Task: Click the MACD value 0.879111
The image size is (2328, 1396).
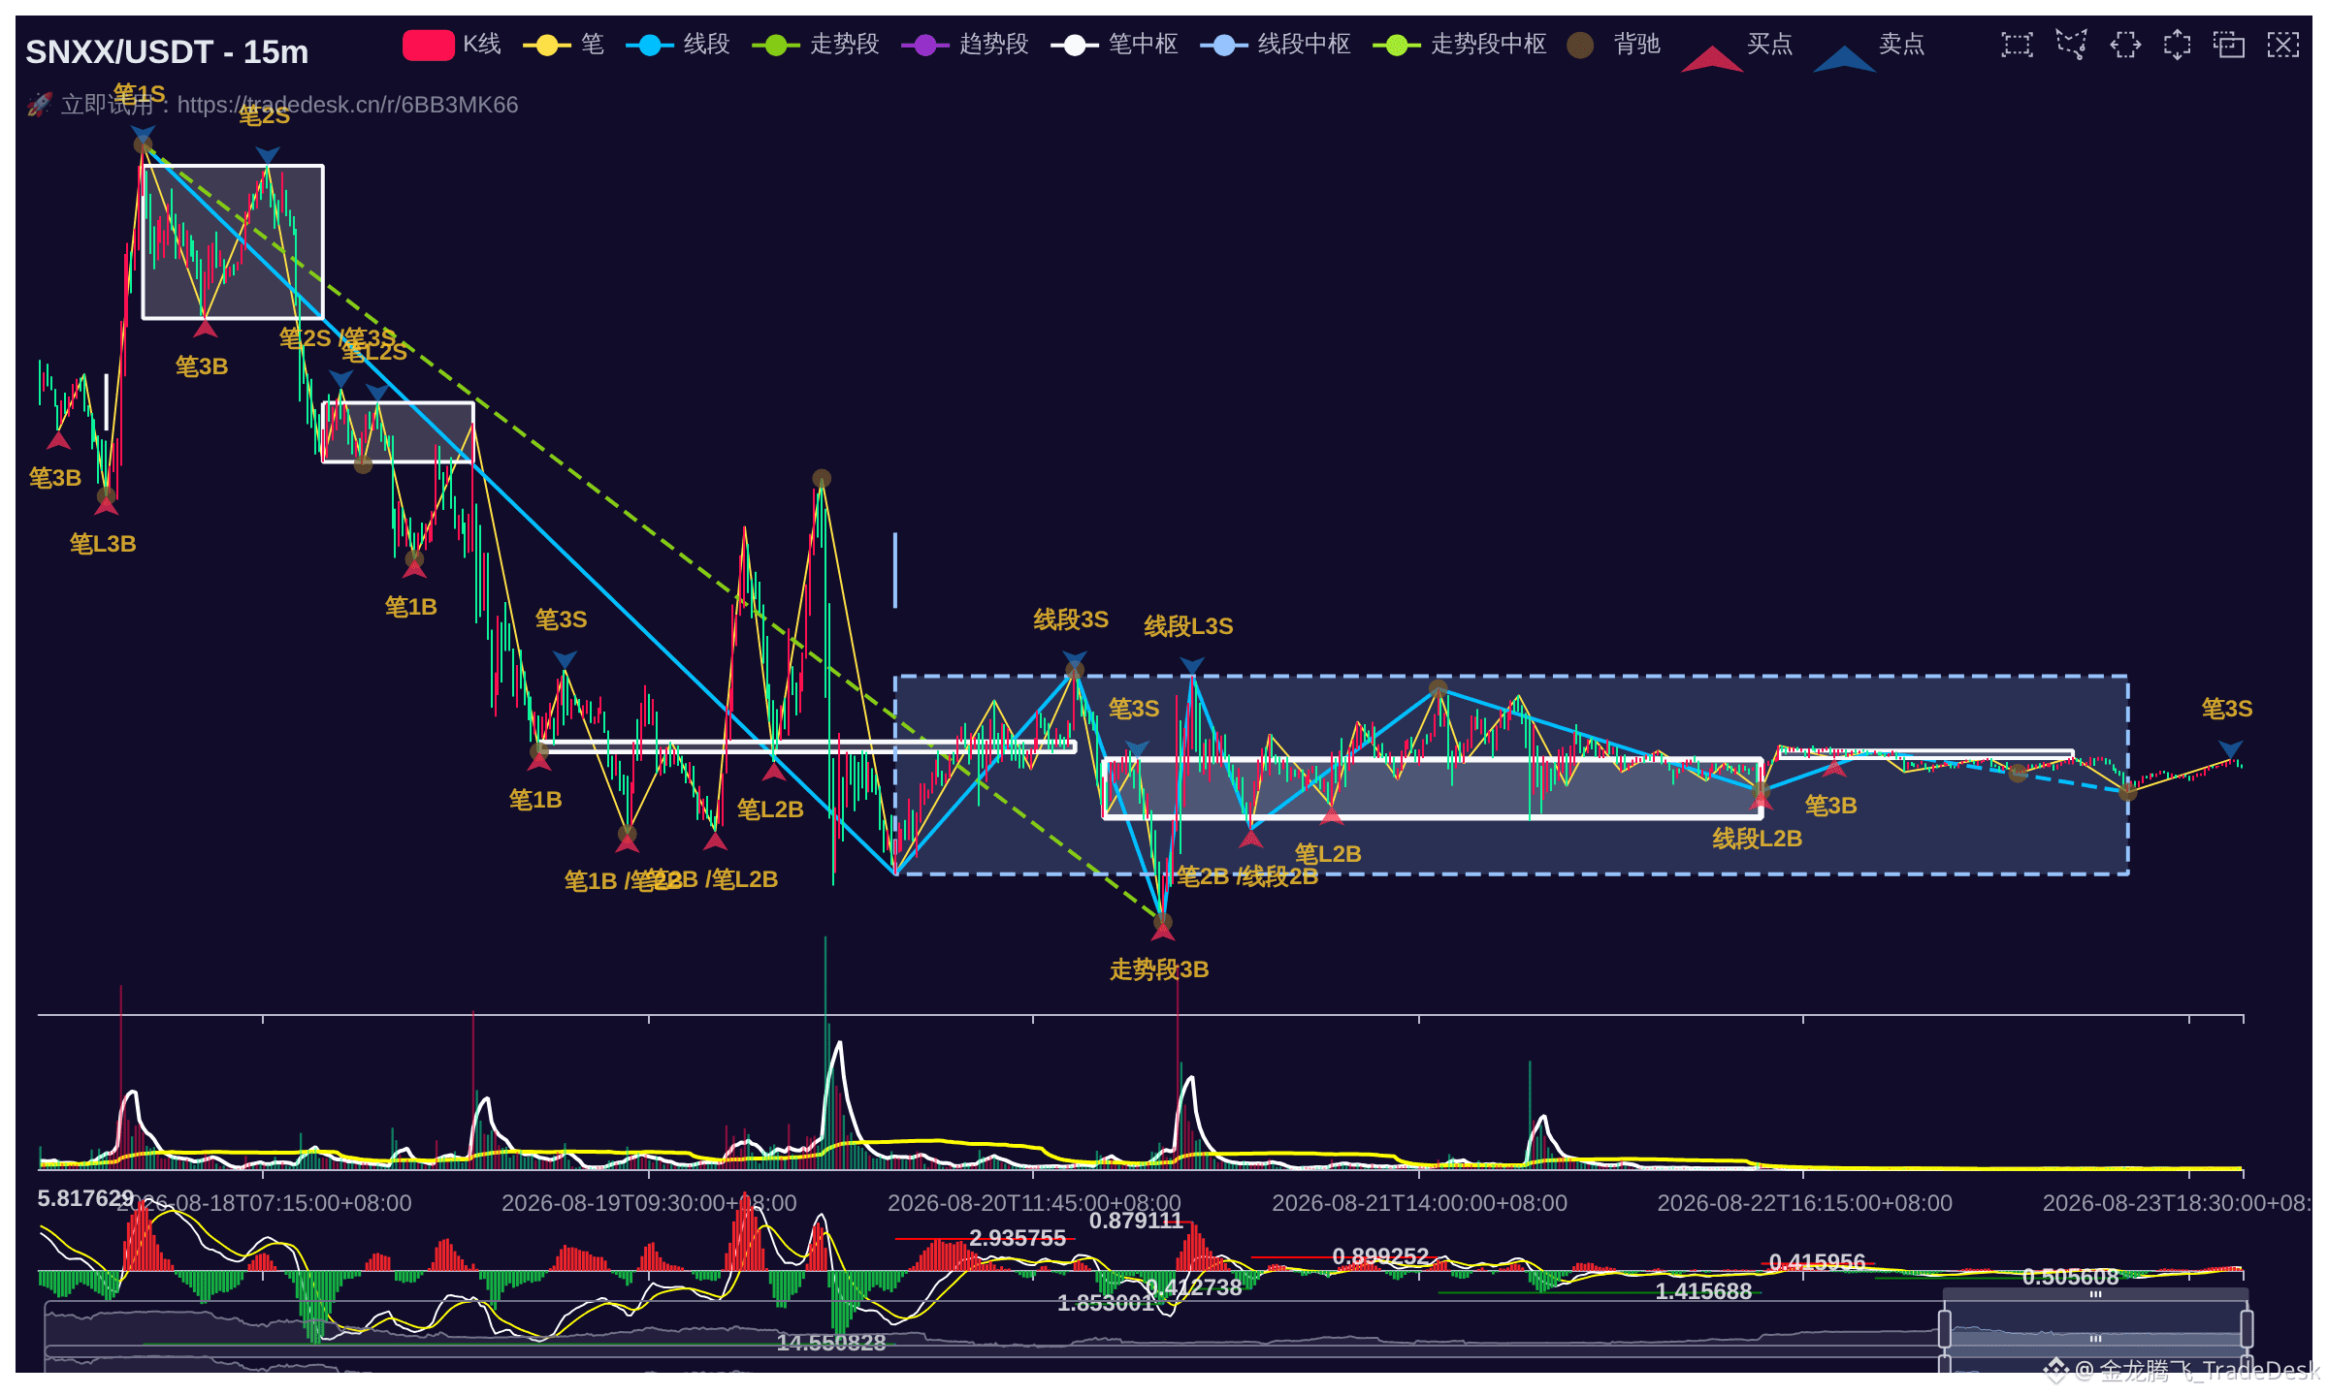Action: point(1136,1221)
